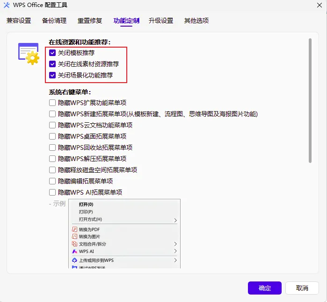Expand 上传或同步到WPS submenu arrow
327x302 pixels.
tap(175, 260)
